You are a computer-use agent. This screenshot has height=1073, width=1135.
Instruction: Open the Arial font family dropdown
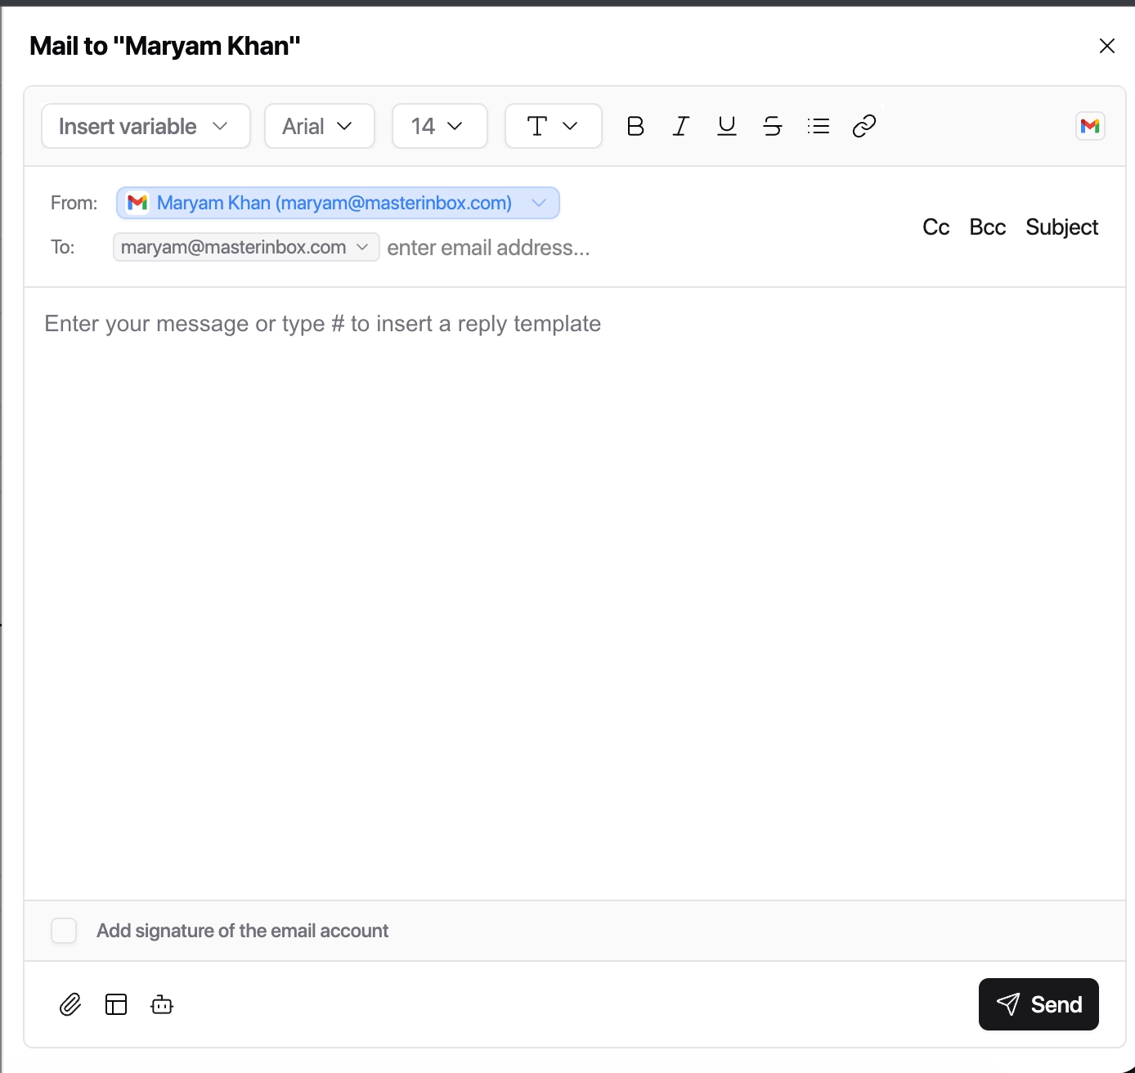point(319,125)
